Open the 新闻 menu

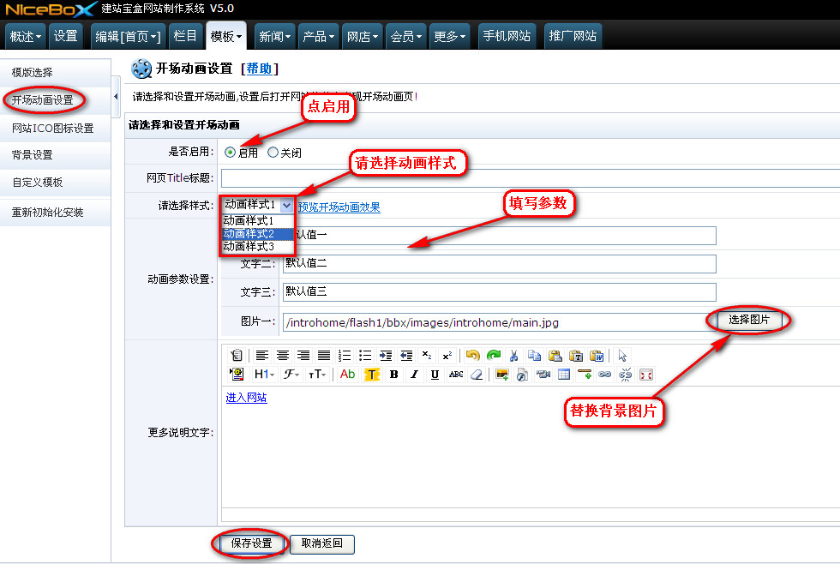275,36
